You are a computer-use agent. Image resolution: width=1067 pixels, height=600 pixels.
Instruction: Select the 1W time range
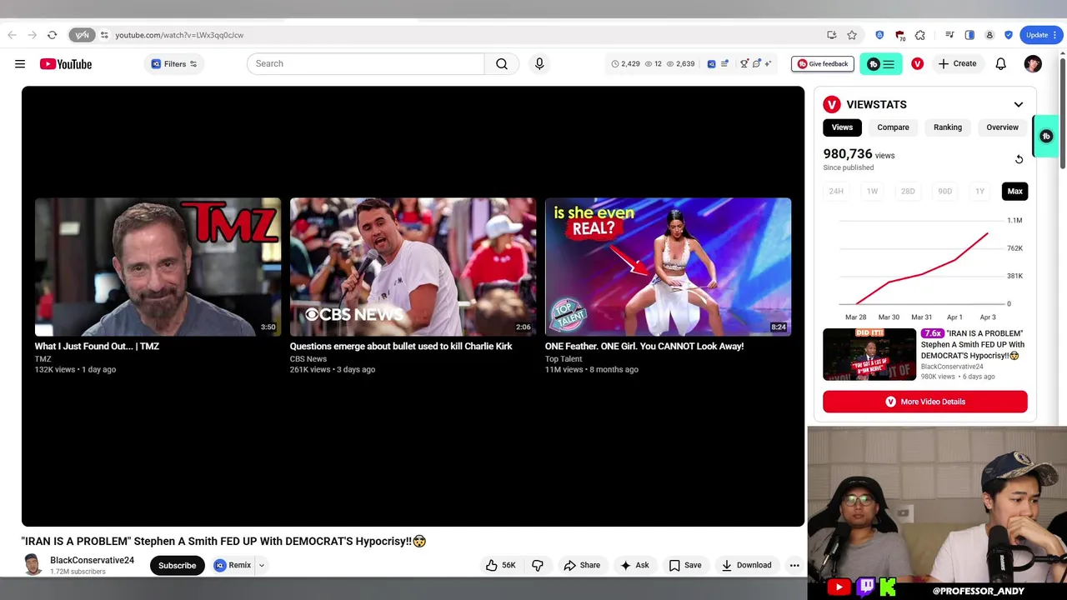(x=872, y=192)
